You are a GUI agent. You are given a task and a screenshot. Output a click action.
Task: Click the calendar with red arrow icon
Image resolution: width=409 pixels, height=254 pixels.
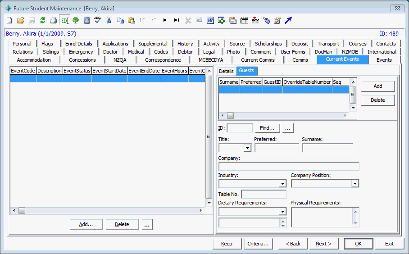(255, 20)
